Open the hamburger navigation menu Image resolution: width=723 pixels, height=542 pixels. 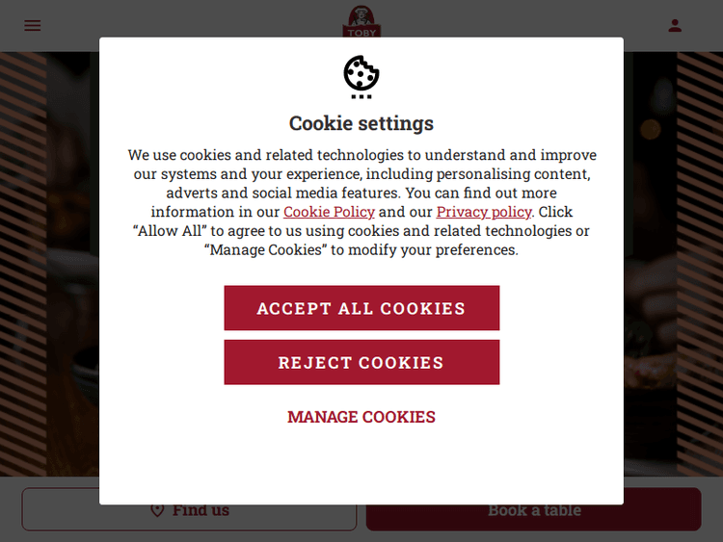tap(32, 25)
